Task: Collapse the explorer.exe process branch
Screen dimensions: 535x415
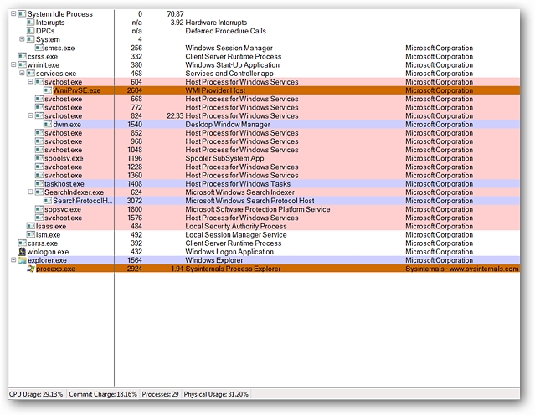Action: coord(13,260)
